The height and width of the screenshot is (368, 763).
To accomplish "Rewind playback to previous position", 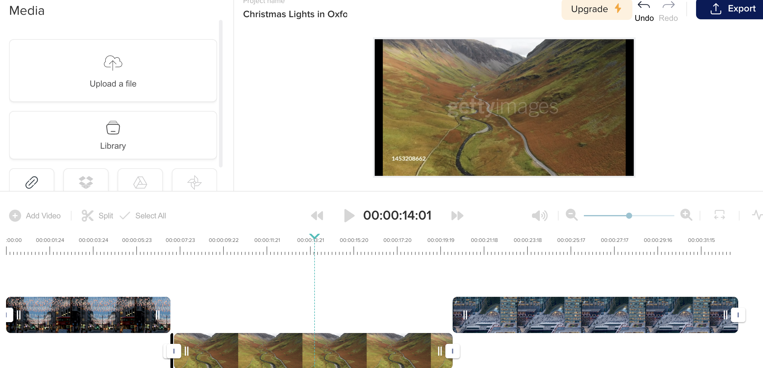I will [x=317, y=216].
